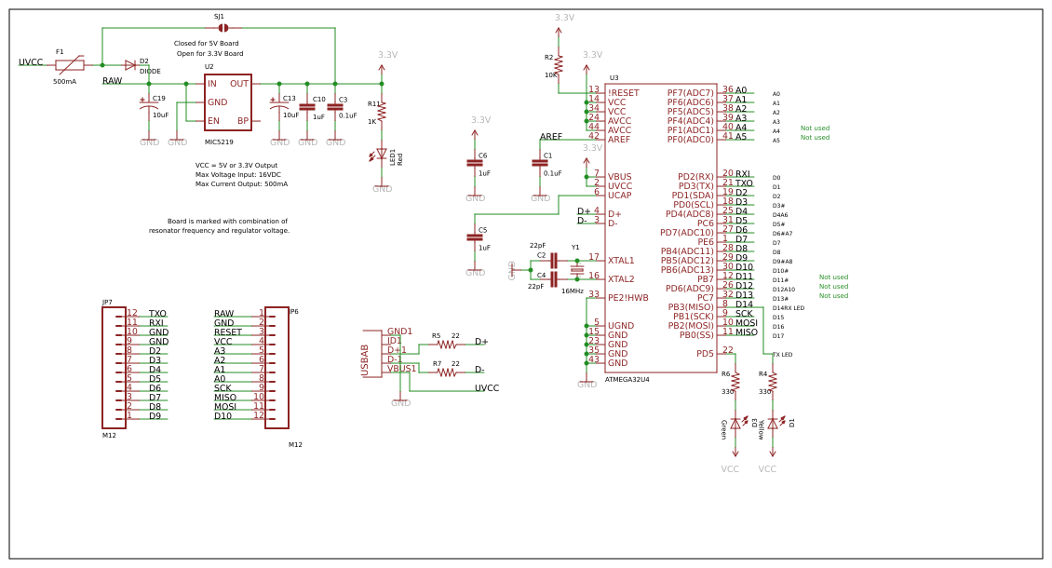The height and width of the screenshot is (568, 1052).
Task: Click the 'Closed for 5V Board' note
Action: tap(206, 44)
